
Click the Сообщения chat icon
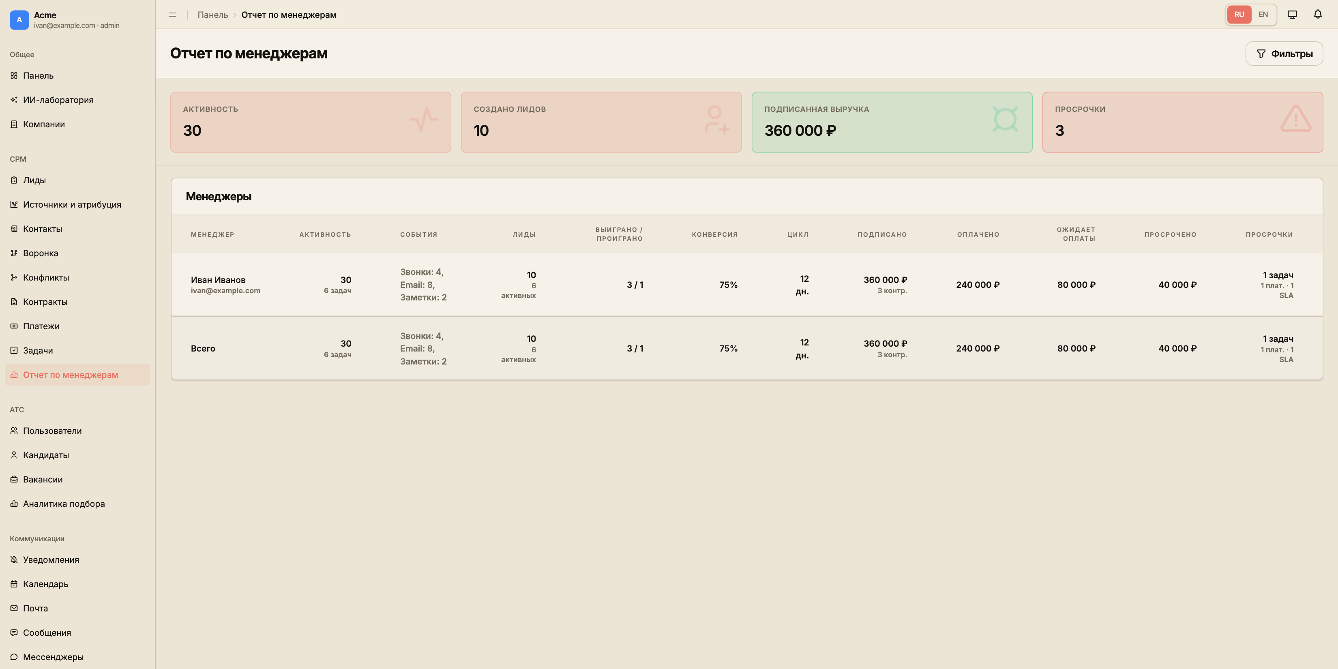[x=14, y=633]
